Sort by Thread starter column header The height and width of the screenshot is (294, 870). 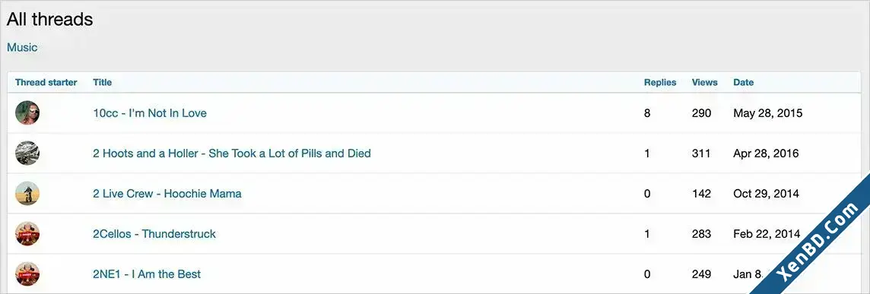tap(46, 82)
